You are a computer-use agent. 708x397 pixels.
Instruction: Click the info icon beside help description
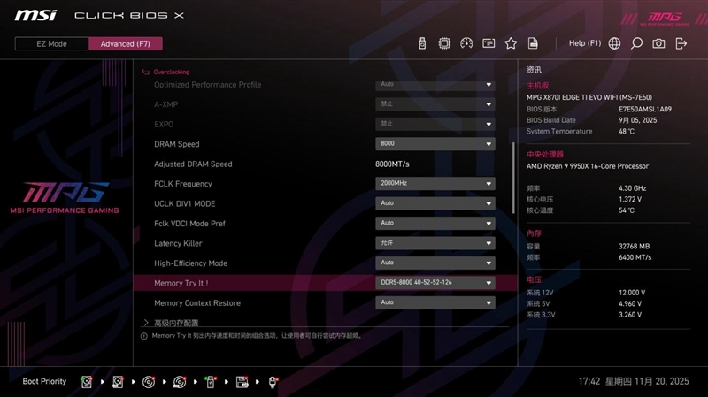coord(144,336)
